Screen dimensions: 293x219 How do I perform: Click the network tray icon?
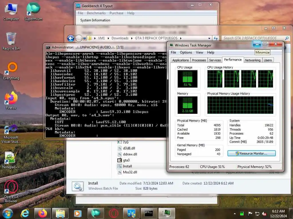(x=257, y=214)
